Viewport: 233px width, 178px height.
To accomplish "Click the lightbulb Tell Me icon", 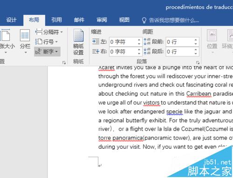I will 144,20.
